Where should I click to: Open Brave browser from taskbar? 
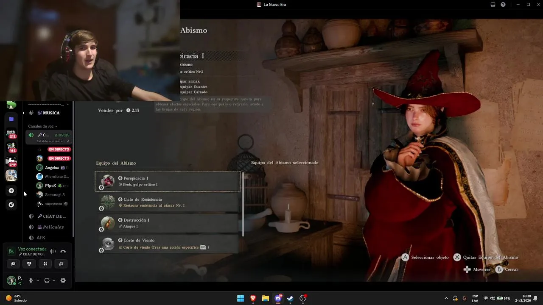pos(253,298)
